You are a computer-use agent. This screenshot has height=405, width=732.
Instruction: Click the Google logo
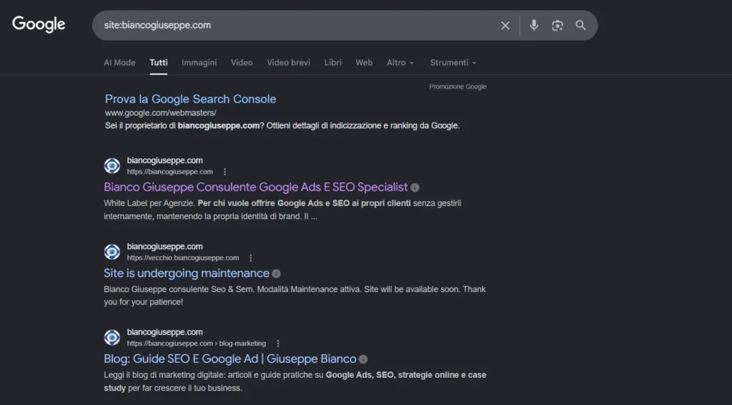point(39,24)
